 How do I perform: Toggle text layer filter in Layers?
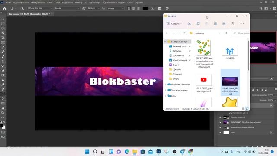pyautogui.click(x=257, y=90)
